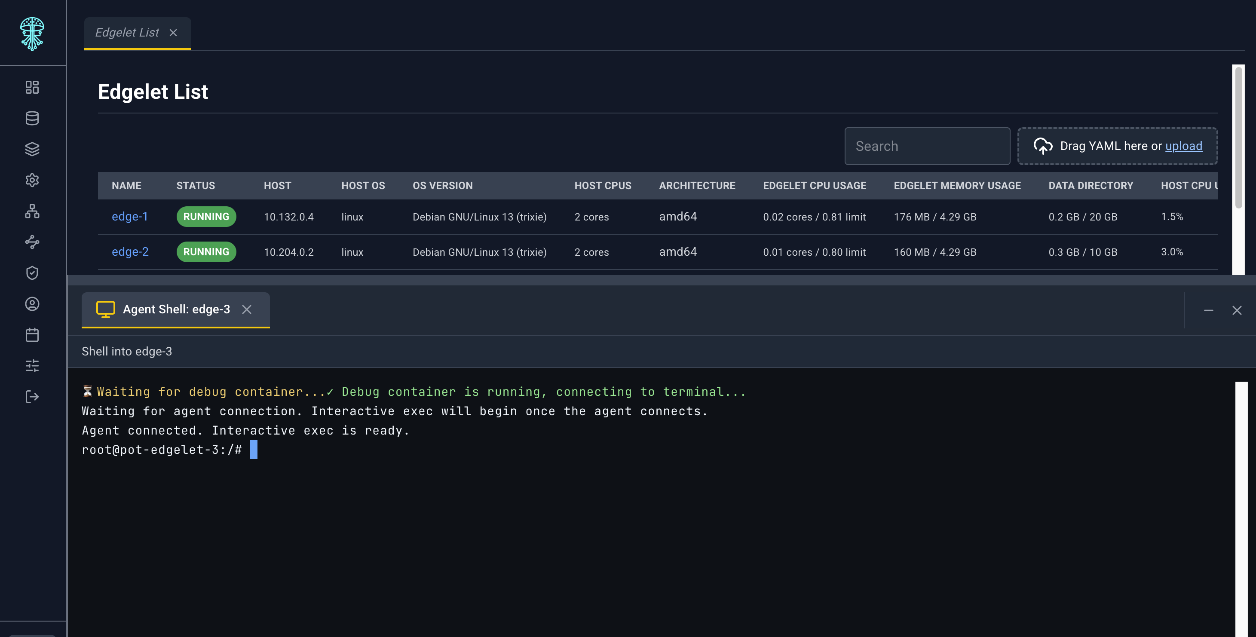Image resolution: width=1256 pixels, height=637 pixels.
Task: Open the sliders tuning icon in sidebar
Action: coord(32,366)
